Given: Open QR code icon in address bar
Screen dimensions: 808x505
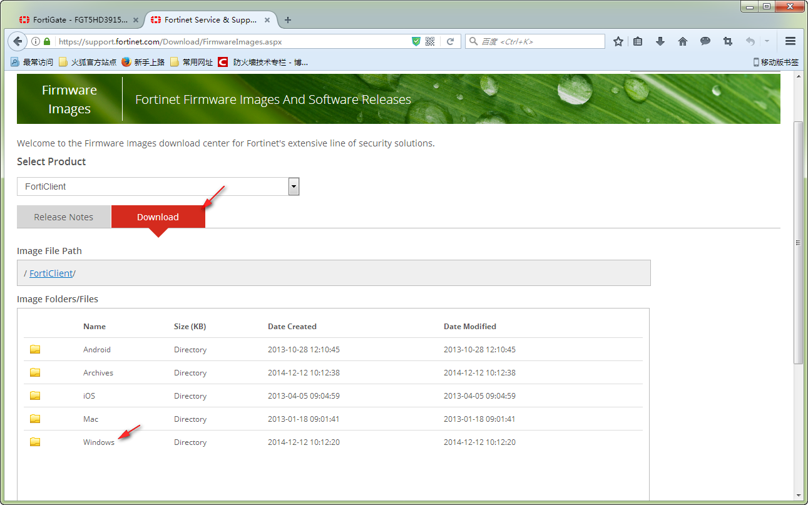Looking at the screenshot, I should point(430,41).
